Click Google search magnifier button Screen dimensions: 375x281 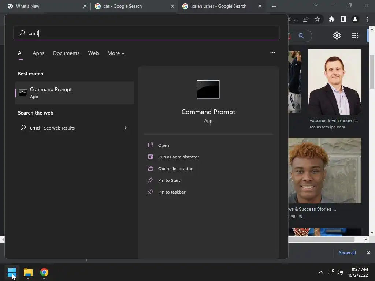click(x=301, y=36)
